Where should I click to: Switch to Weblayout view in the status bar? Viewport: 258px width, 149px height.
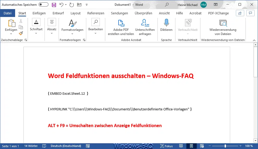click(x=202, y=146)
